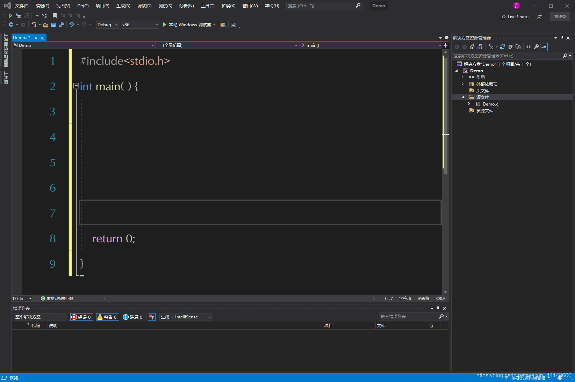Click the add to source control button
This screenshot has height=382, width=575.
coord(528,378)
